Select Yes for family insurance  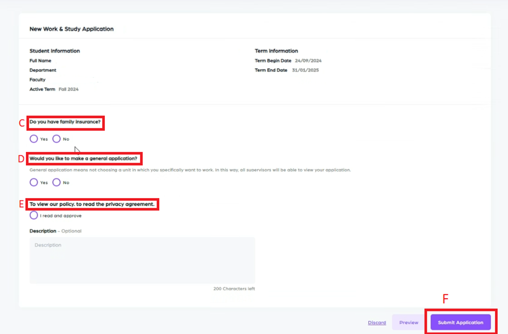[x=34, y=139]
